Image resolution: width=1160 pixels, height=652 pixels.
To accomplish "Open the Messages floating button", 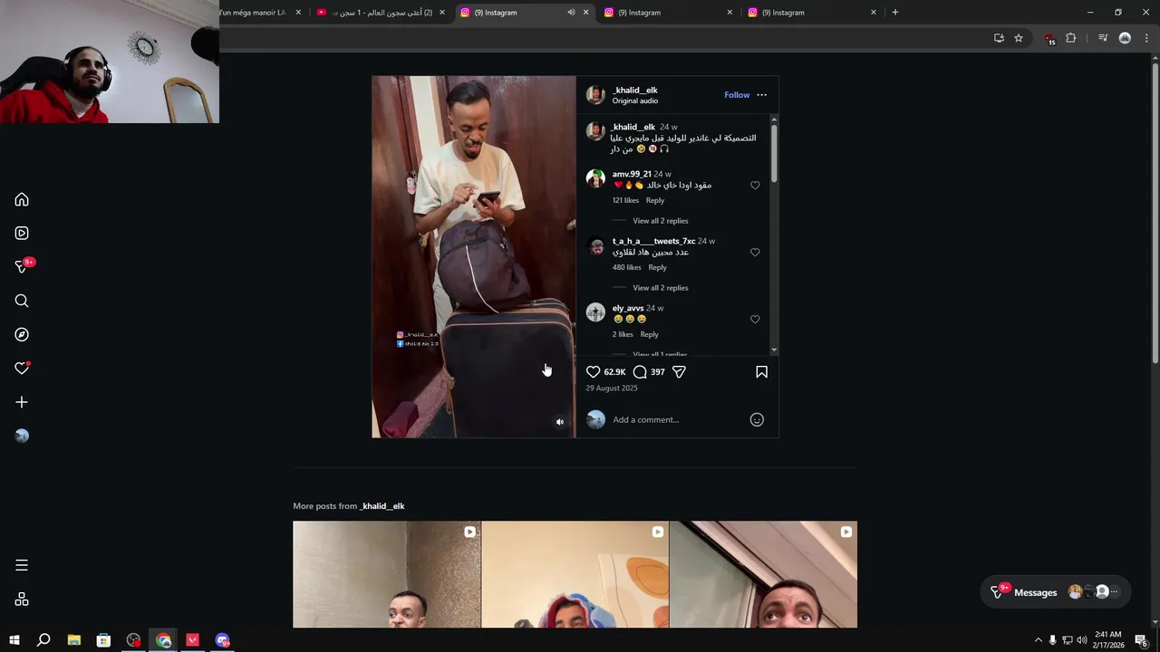I will point(1056,592).
